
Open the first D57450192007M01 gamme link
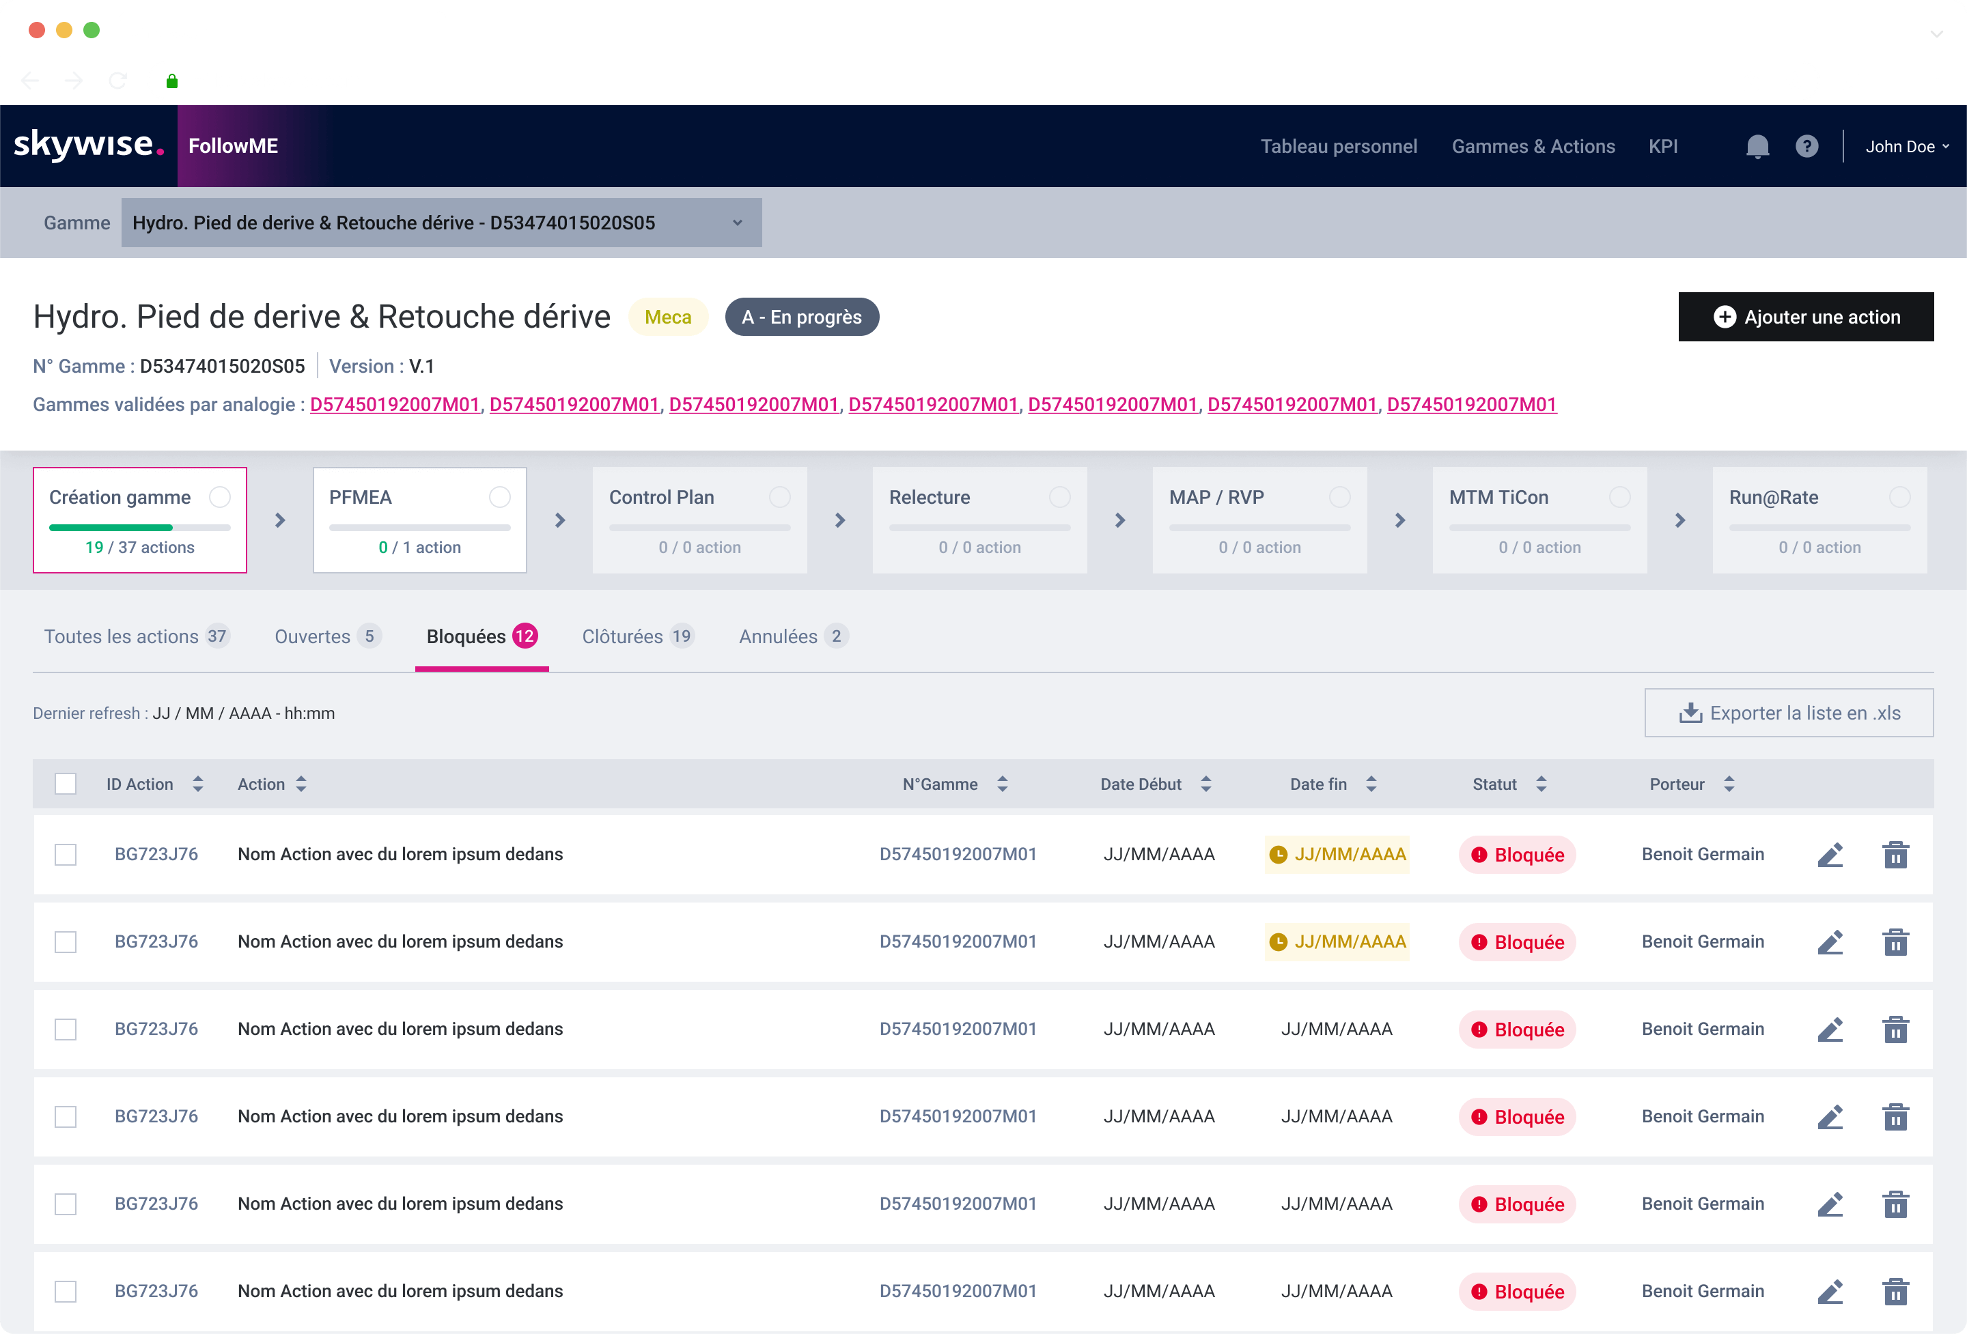pos(394,404)
